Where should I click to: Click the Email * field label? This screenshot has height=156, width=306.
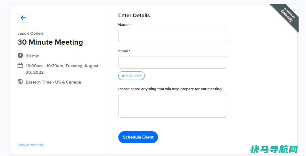coord(124,51)
